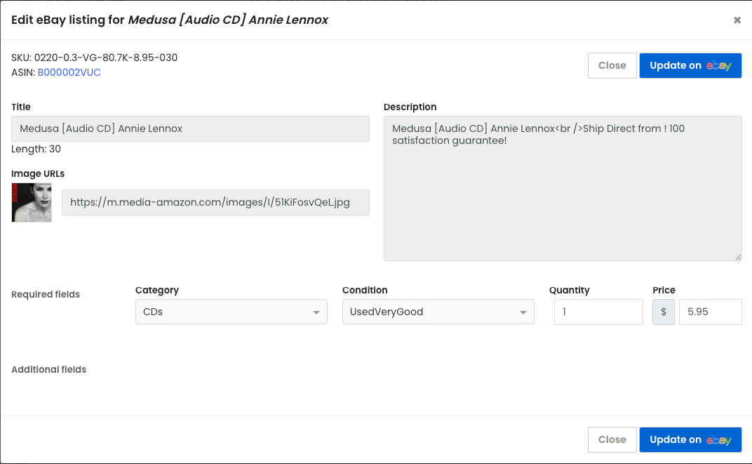Image resolution: width=752 pixels, height=464 pixels.
Task: Click the 'Additional fields' label
Action: coord(49,369)
